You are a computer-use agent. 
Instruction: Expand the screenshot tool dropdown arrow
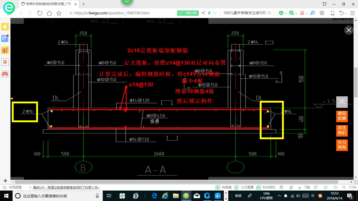click(x=307, y=13)
